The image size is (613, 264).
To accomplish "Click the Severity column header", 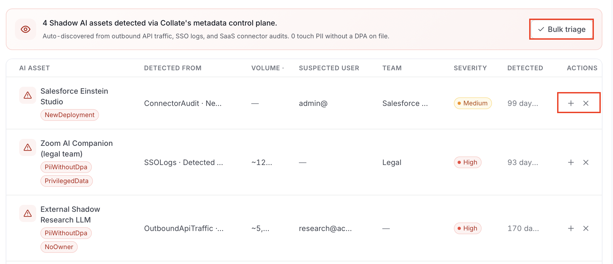I will click(470, 68).
